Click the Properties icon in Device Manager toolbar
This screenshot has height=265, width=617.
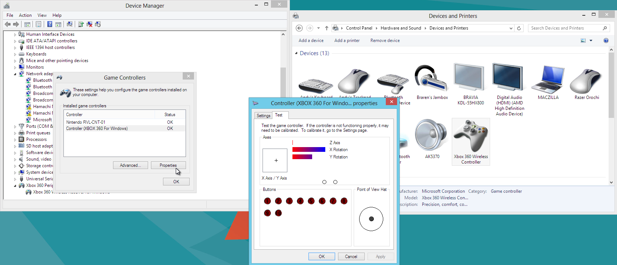pos(38,24)
